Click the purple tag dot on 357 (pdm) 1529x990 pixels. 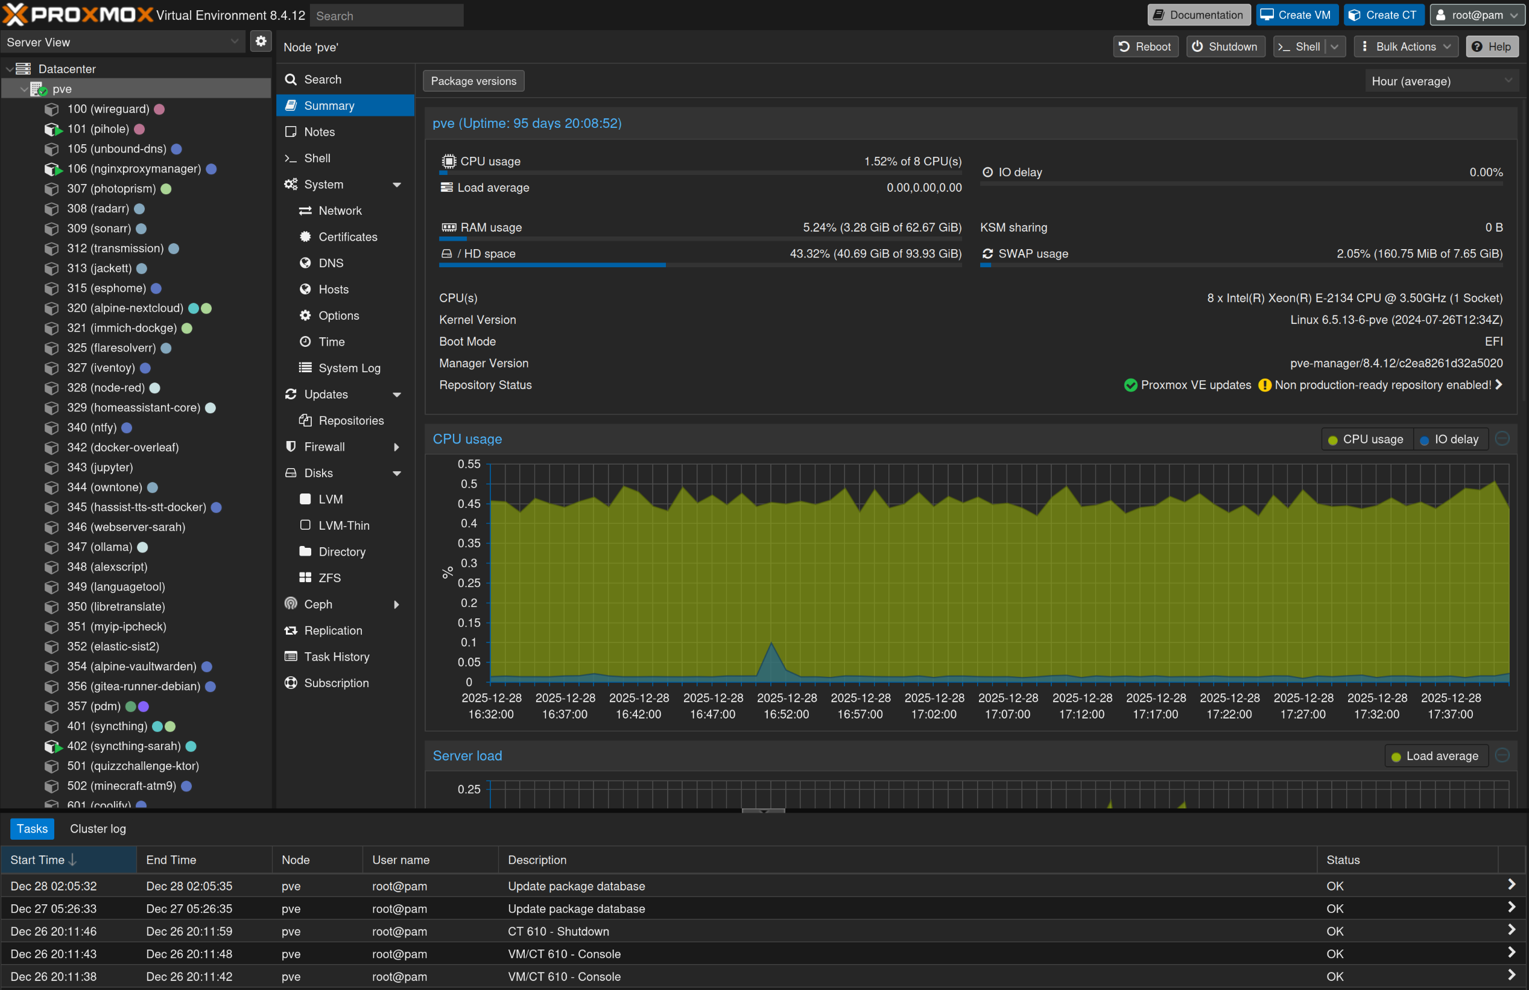(144, 706)
